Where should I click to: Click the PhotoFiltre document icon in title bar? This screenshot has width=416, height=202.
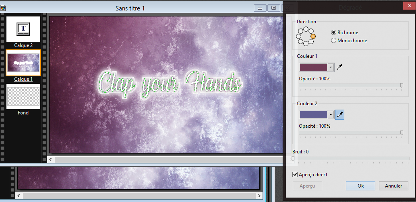[x=3, y=8]
